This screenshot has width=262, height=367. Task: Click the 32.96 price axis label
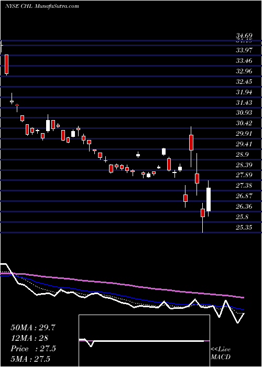244,71
